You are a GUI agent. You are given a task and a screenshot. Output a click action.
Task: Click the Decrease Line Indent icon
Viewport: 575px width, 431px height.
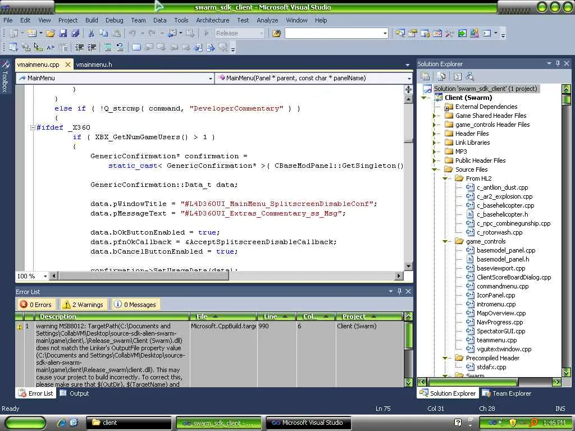tap(79, 47)
